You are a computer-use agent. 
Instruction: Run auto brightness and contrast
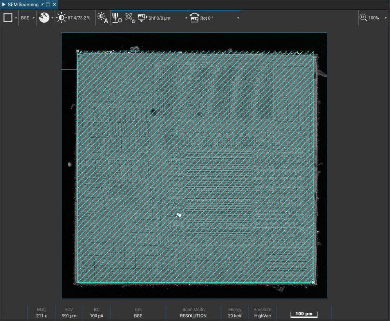pyautogui.click(x=103, y=18)
